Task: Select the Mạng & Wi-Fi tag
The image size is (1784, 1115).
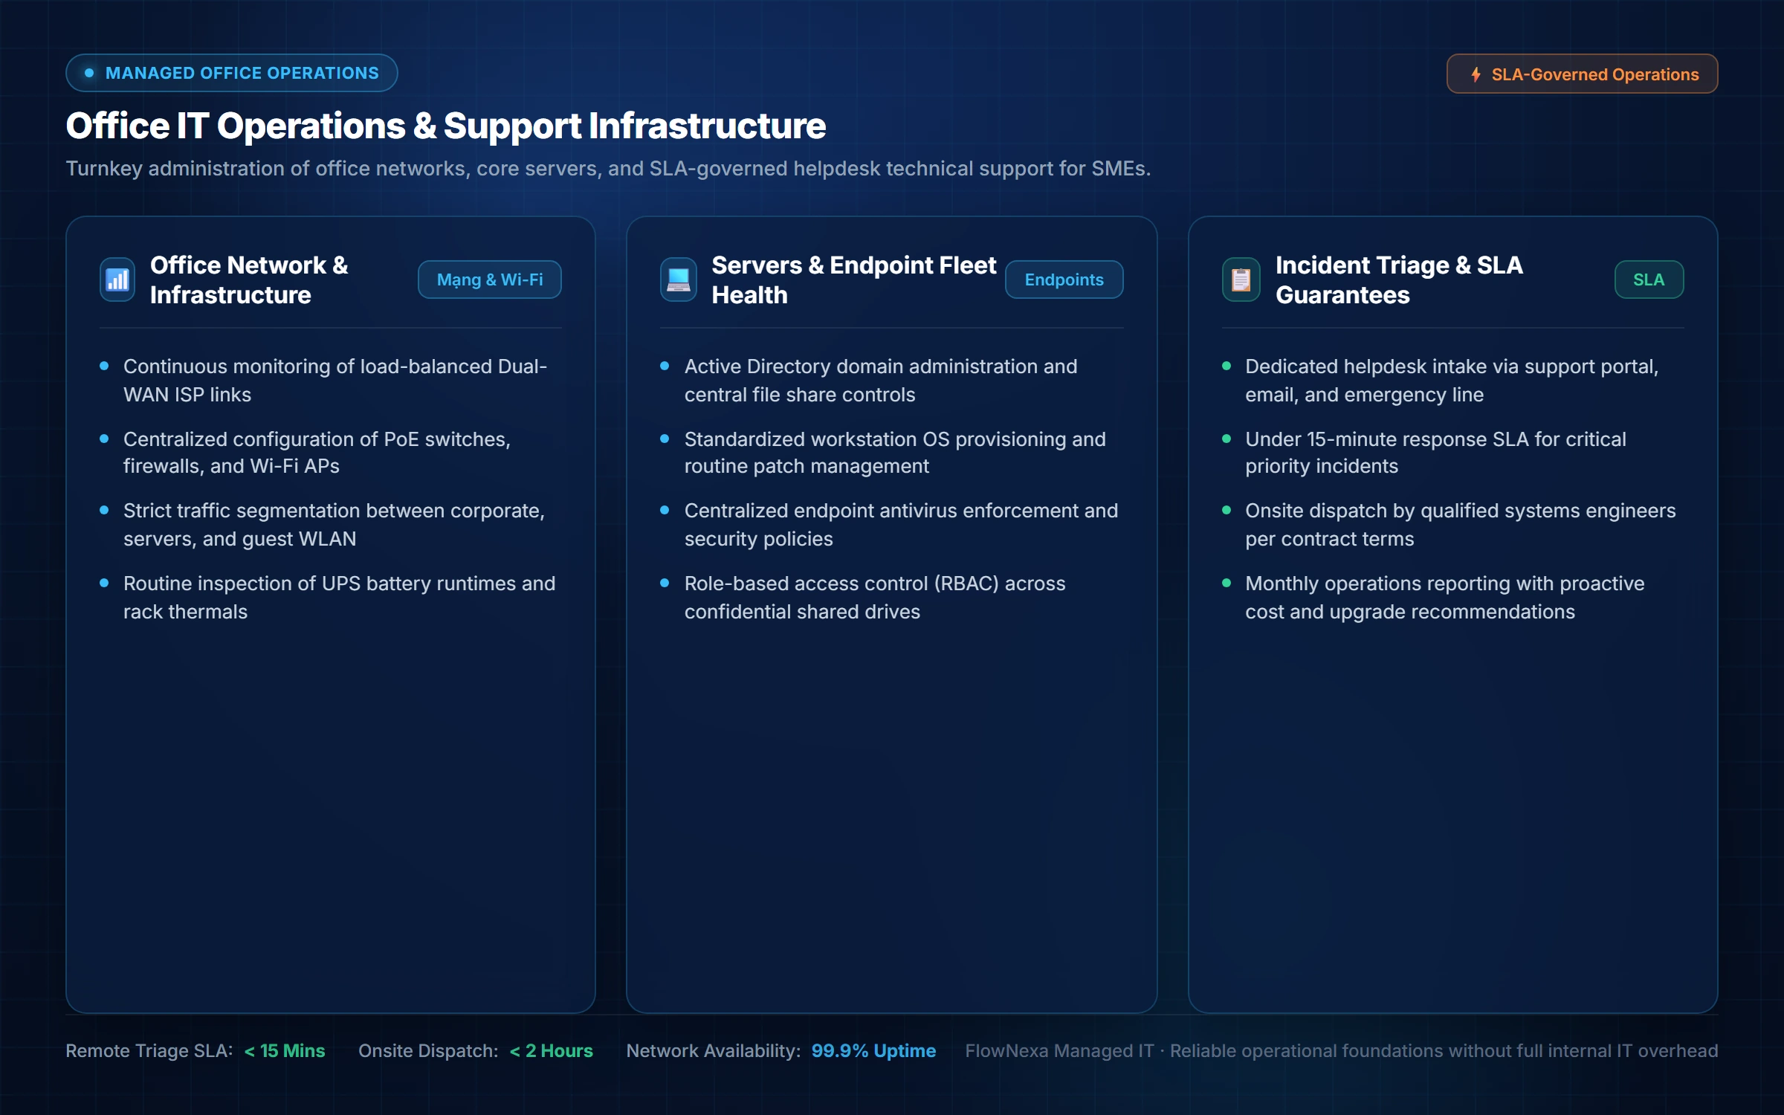Action: tap(489, 279)
